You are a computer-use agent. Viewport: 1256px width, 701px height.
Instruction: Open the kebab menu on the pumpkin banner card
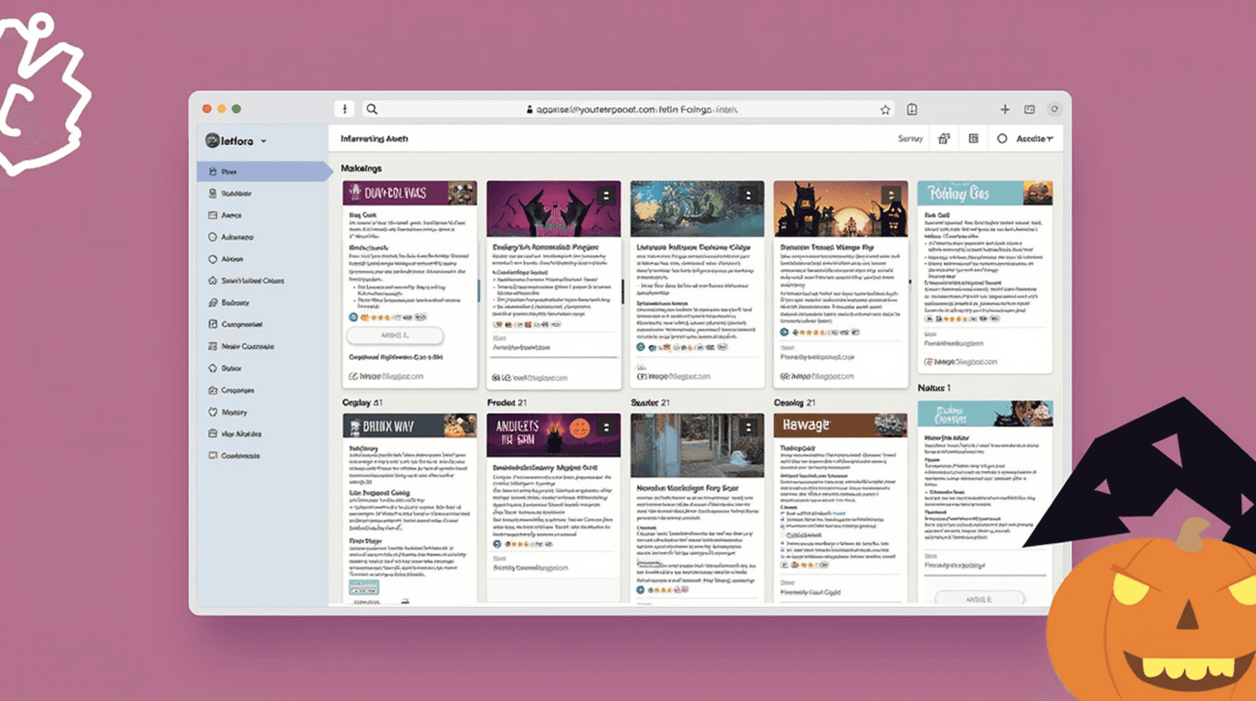coord(605,427)
